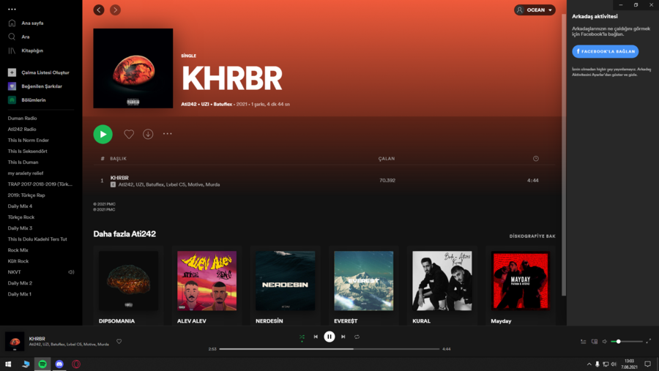Image resolution: width=659 pixels, height=371 pixels.
Task: Open the NERDESİN album card
Action: [286, 285]
